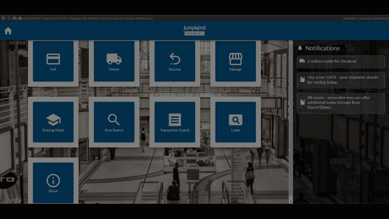
Task: Open the Learn tile
Action: pyautogui.click(x=236, y=122)
